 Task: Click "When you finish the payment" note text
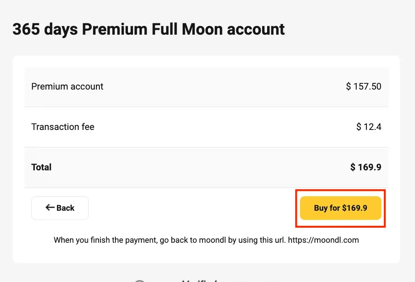105,240
